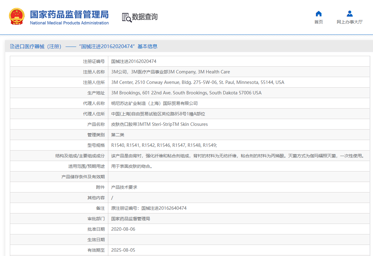Open the 首页 home icon
The width and height of the screenshot is (373, 256).
tap(319, 14)
